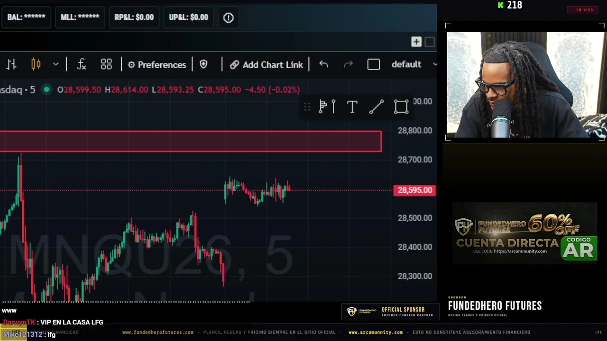
Task: Toggle hidden BAL balance value
Action: (26, 18)
